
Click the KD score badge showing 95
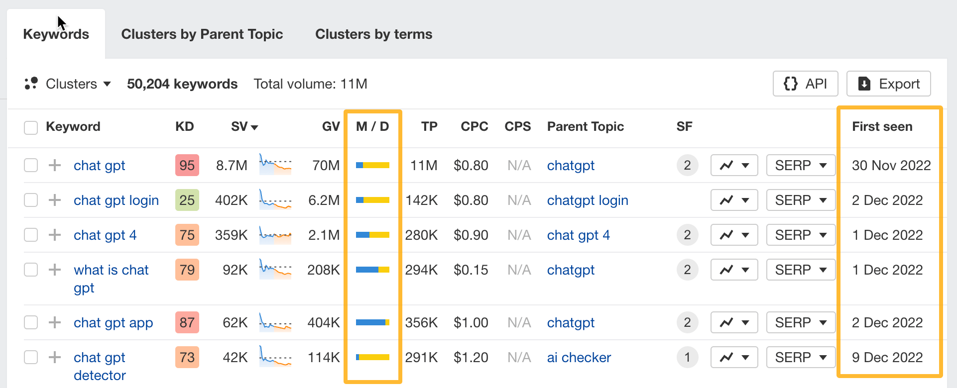point(187,165)
